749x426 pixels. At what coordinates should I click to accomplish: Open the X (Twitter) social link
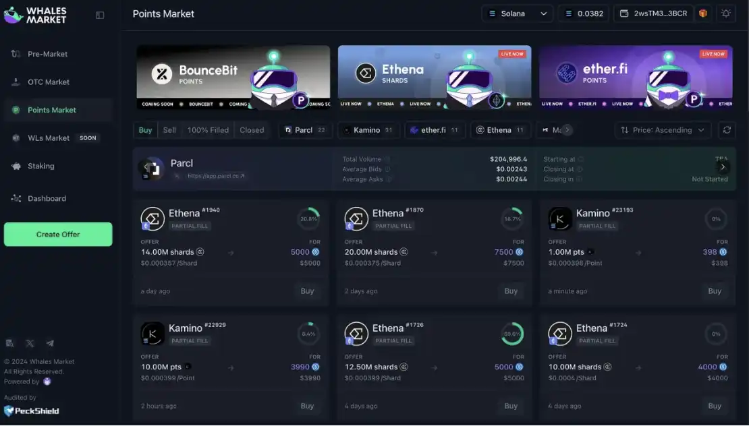coord(30,344)
